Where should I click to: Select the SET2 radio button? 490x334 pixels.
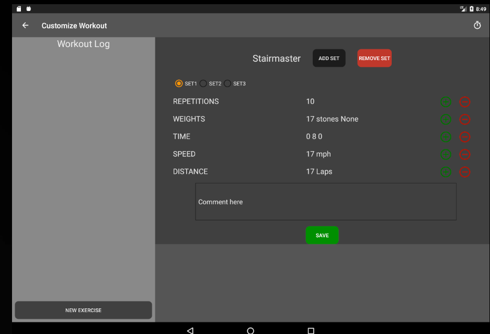point(203,84)
